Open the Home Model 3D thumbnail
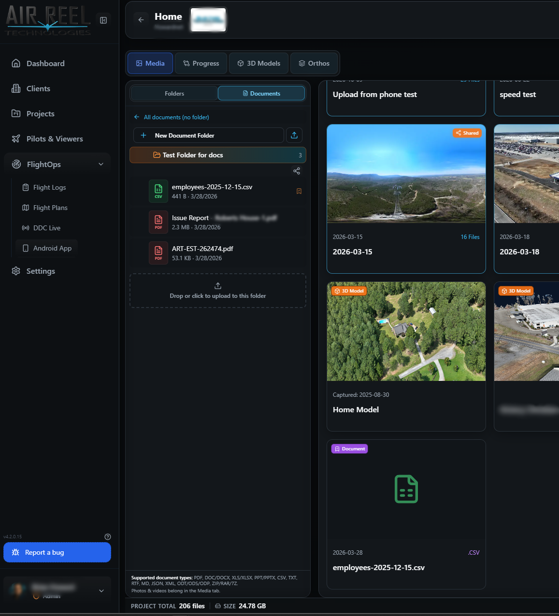 (406, 332)
